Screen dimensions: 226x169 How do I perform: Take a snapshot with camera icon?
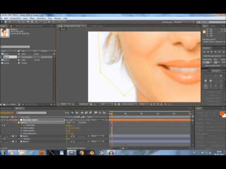pos(91,104)
